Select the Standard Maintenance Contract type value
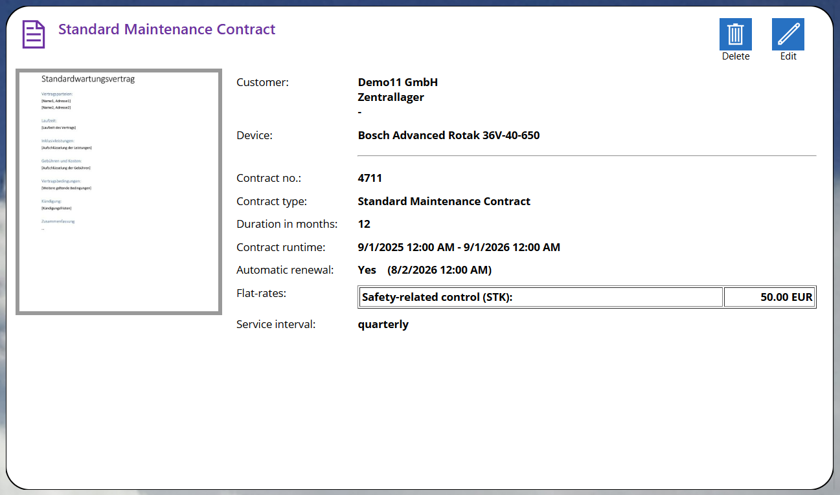Image resolution: width=840 pixels, height=495 pixels. (444, 201)
